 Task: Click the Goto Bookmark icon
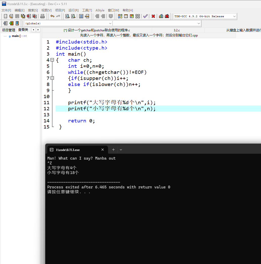17,23
